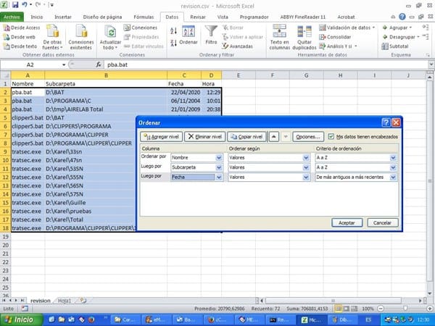
Task: Click the Ordenar dialog help icon
Action: [386, 122]
